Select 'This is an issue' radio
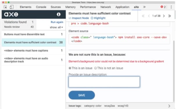Screen dimensions: 176x109 click(70, 68)
